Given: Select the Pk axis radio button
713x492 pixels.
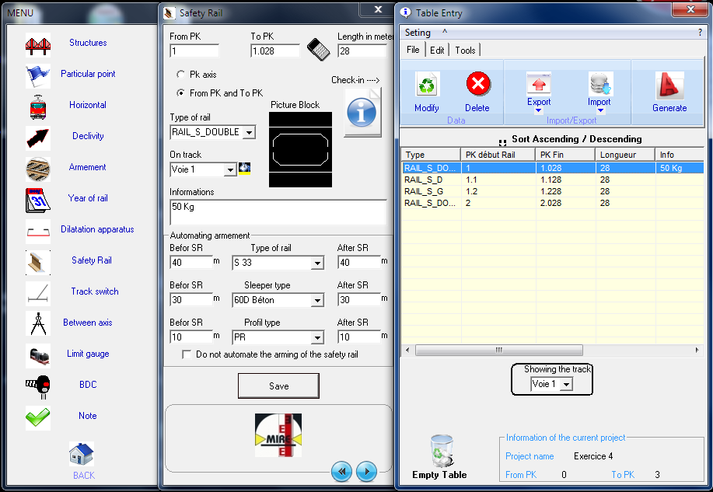Looking at the screenshot, I should tap(181, 75).
